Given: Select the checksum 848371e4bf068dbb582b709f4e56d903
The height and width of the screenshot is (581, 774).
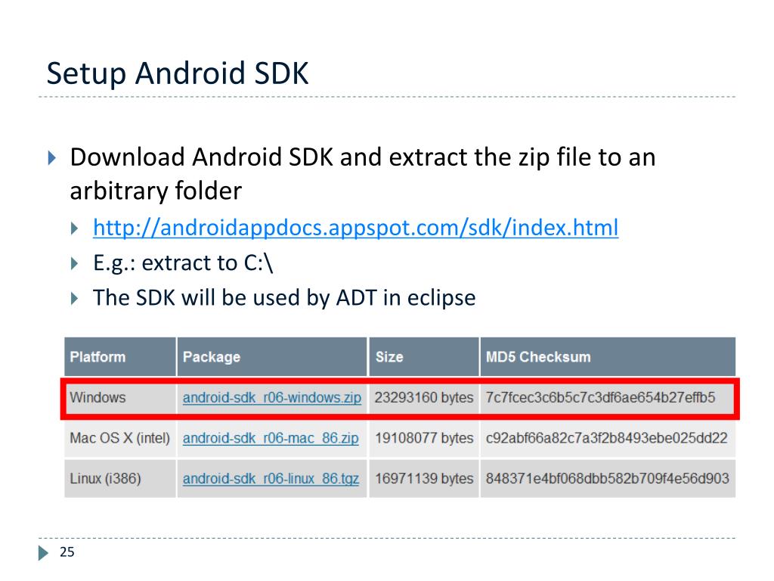Looking at the screenshot, I should (607, 479).
